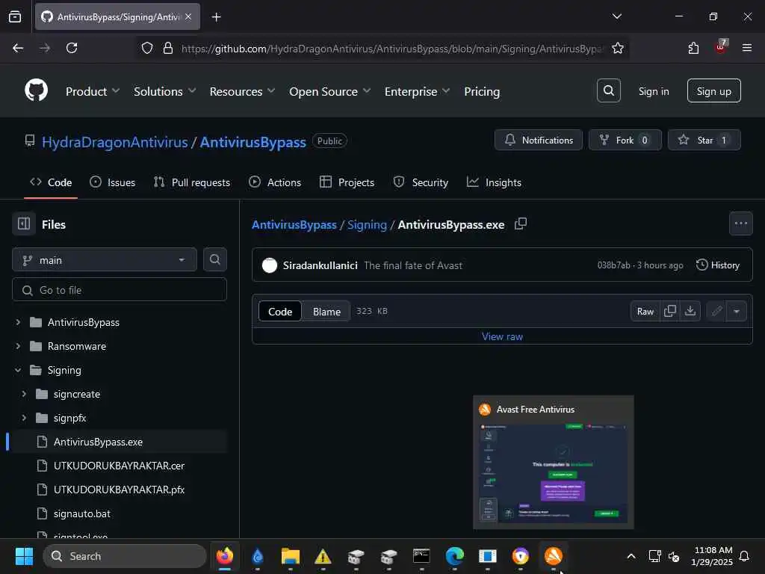Switch to the Pull requests tab

(x=192, y=182)
